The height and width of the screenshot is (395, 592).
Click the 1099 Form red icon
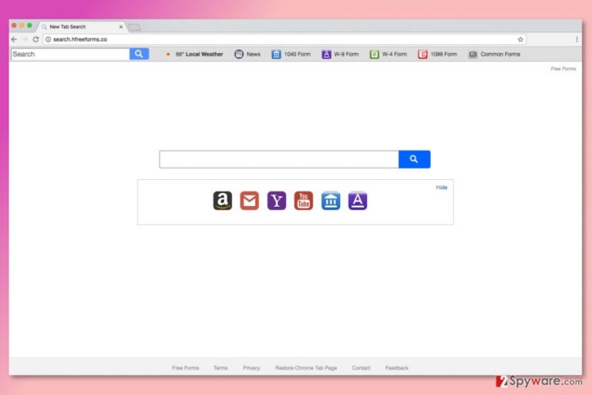(x=423, y=55)
